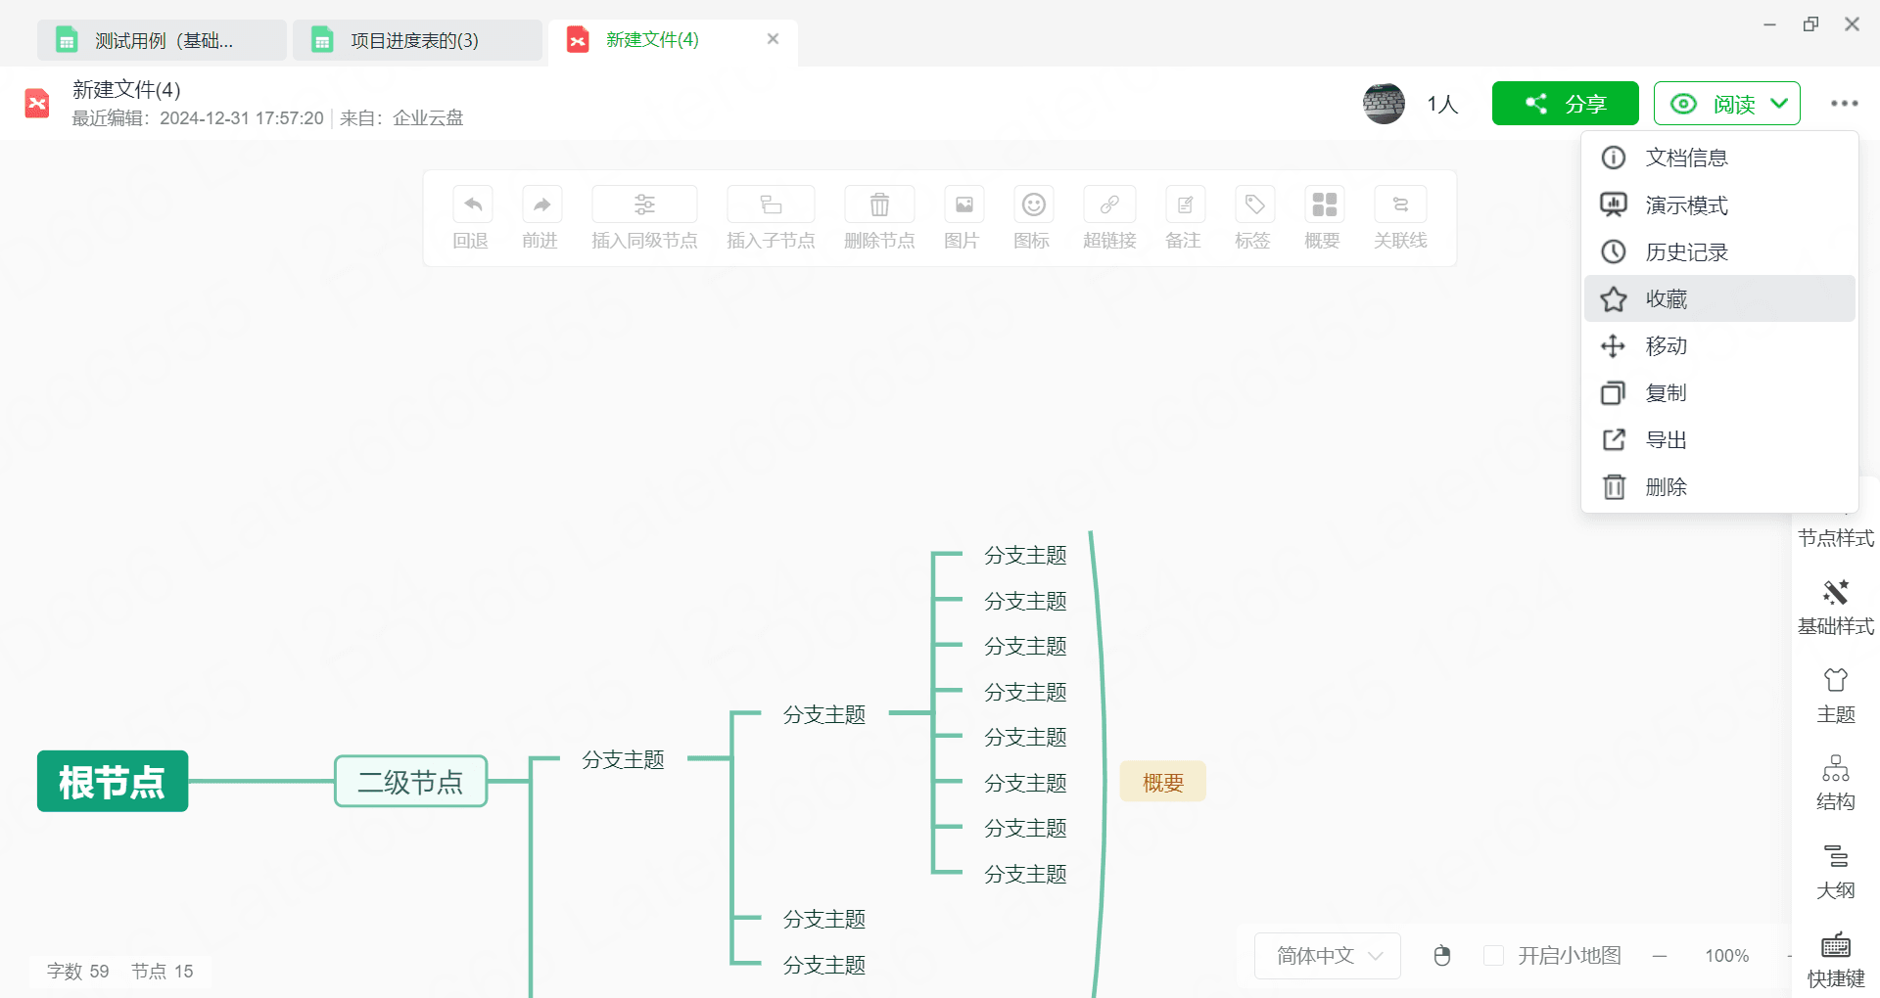Image resolution: width=1880 pixels, height=998 pixels.
Task: Click the mind map file icon beside title
Action: 37,103
